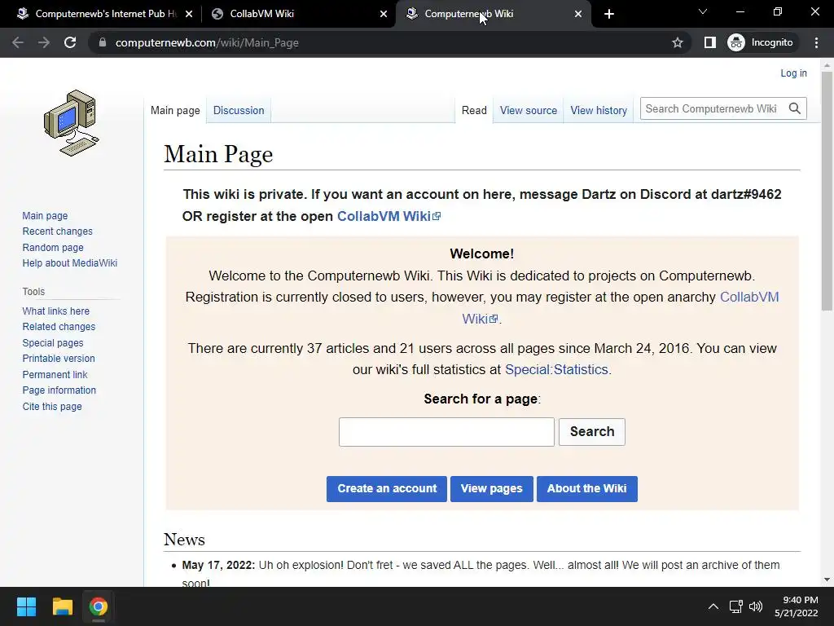Open the Special:Statistics link
The height and width of the screenshot is (626, 834).
pyautogui.click(x=556, y=369)
